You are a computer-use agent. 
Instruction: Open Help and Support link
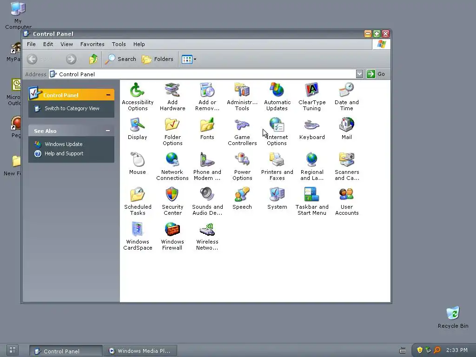tap(64, 153)
